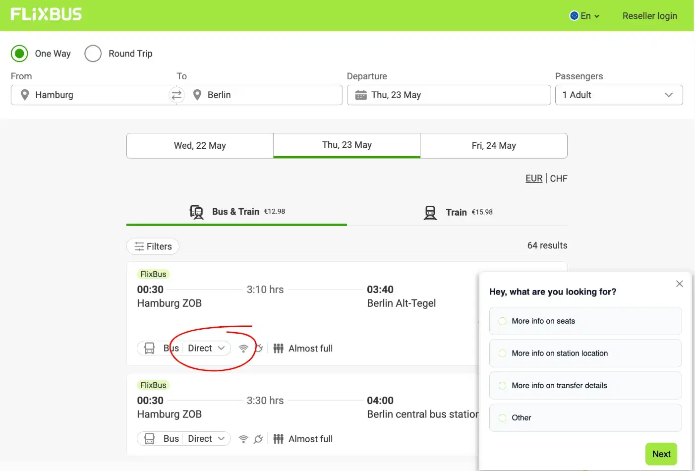The width and height of the screenshot is (695, 471).
Task: Expand Direct details on second trip
Action: coord(206,439)
